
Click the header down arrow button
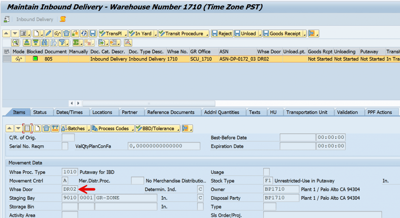[x=15, y=34]
